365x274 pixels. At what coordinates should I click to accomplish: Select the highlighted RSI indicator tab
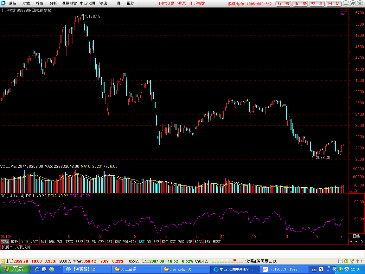[x=142, y=242]
